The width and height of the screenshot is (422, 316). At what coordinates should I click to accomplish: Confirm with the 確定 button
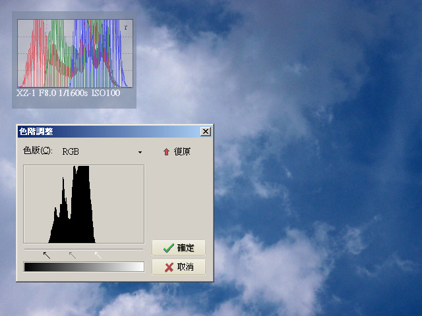[x=179, y=248]
